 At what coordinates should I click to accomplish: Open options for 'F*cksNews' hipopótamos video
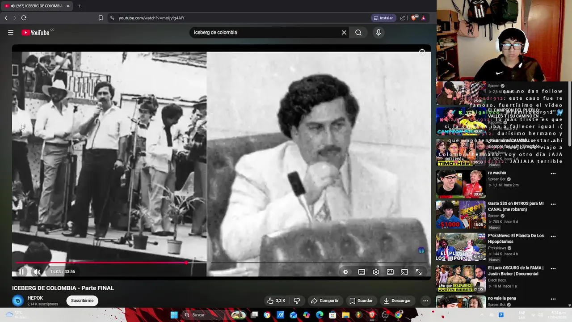click(x=553, y=236)
